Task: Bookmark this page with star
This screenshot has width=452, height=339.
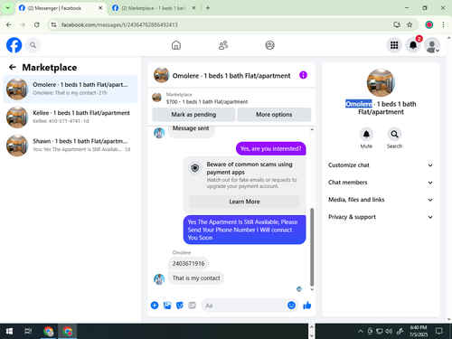Action: click(x=410, y=24)
